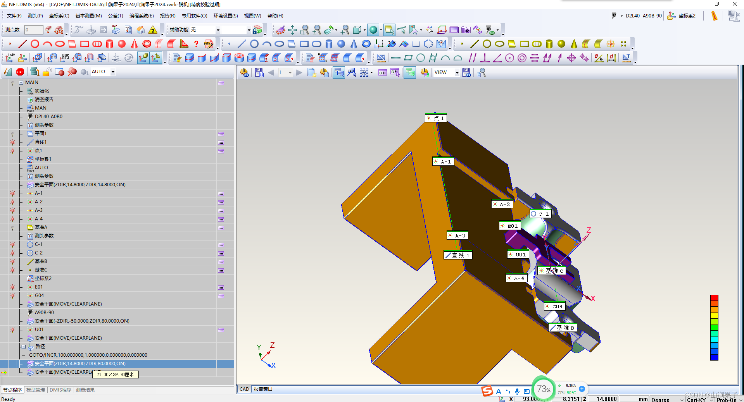744x402 pixels.
Task: Click the red segment of color scale
Action: point(714,297)
